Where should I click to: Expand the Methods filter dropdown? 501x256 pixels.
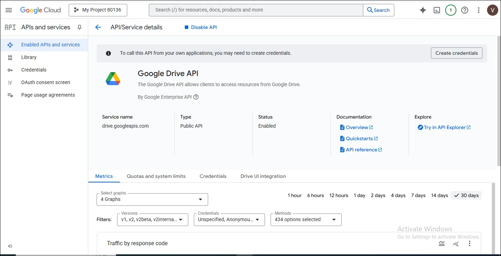[x=306, y=219]
